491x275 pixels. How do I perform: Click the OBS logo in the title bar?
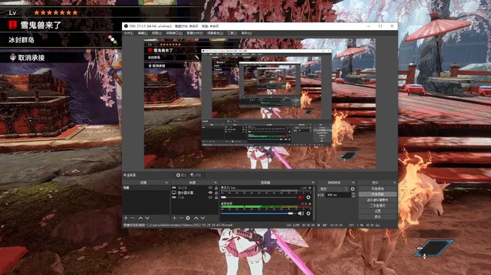coord(126,27)
